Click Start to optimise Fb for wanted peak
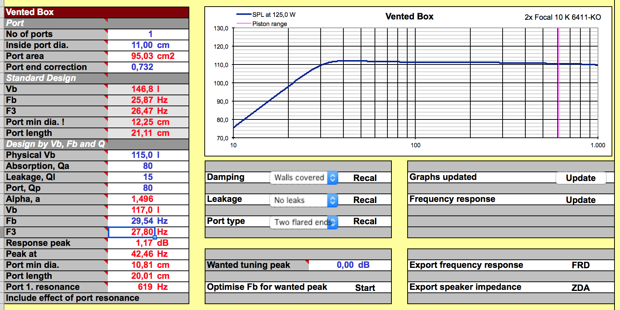The width and height of the screenshot is (620, 310). [x=365, y=288]
